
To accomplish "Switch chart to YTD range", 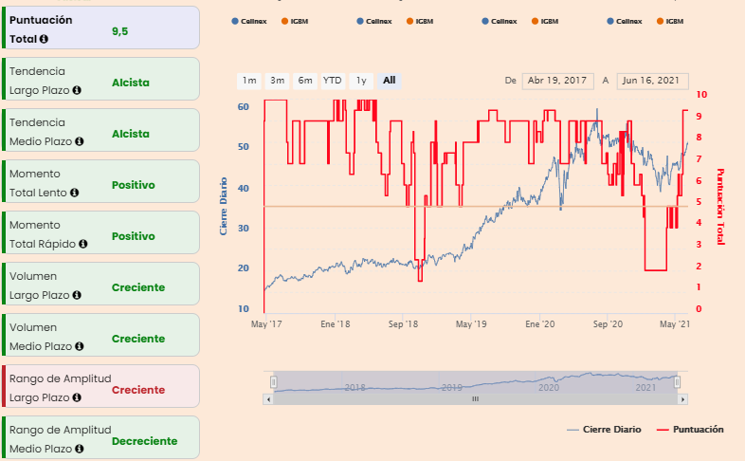I will (x=333, y=81).
